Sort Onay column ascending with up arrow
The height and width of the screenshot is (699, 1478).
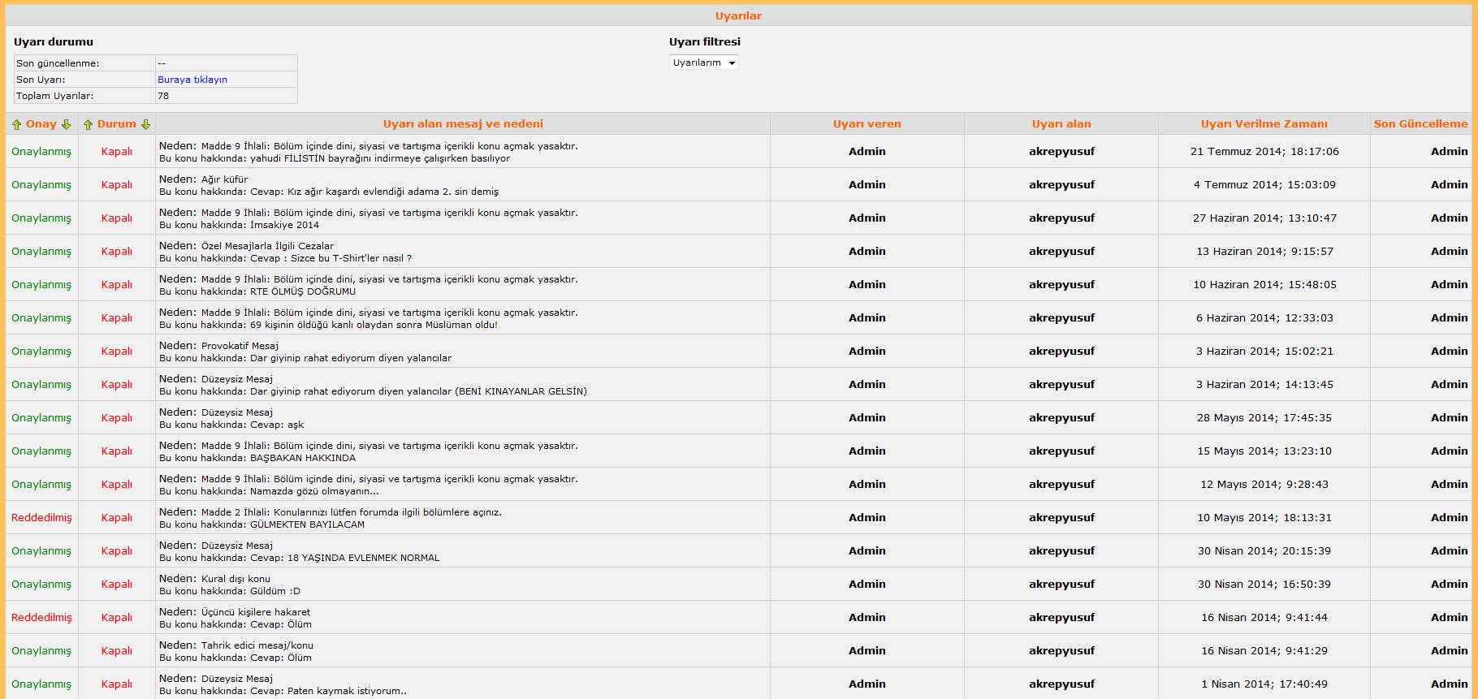[17, 124]
